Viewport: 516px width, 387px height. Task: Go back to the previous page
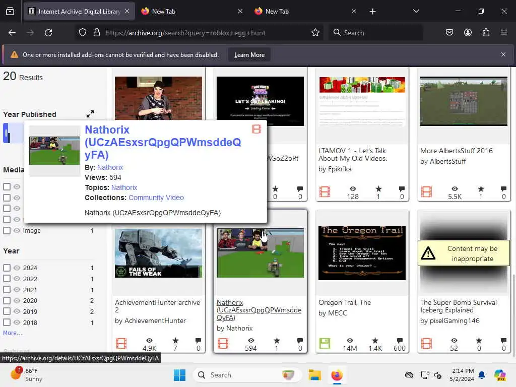(12, 33)
